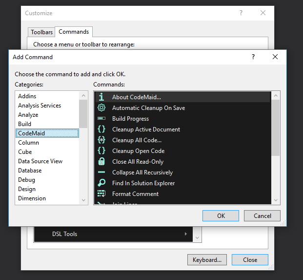The width and height of the screenshot is (303, 280).
Task: Select the Dimension category
Action: tap(47, 198)
